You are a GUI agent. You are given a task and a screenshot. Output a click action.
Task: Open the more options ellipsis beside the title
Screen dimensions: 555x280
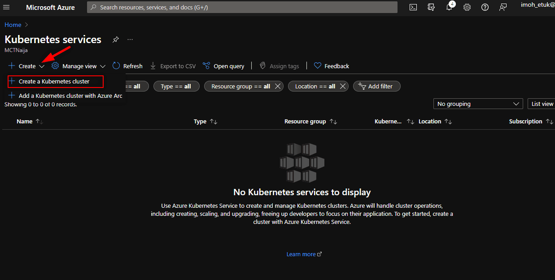[130, 39]
